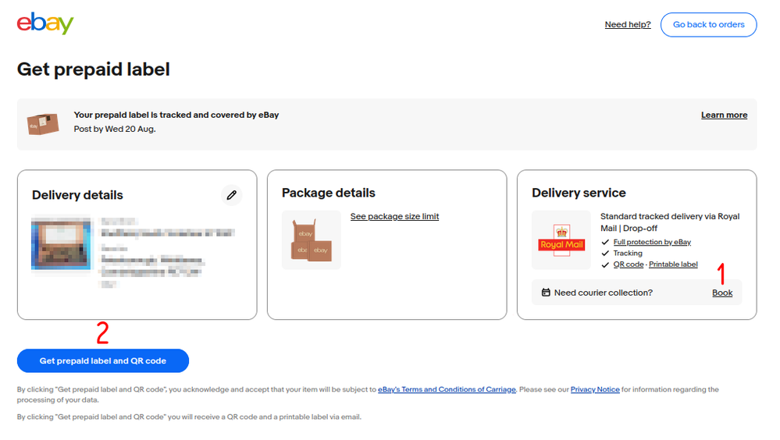Click the QR code link
Viewport: 780px width, 440px height.
click(x=629, y=264)
